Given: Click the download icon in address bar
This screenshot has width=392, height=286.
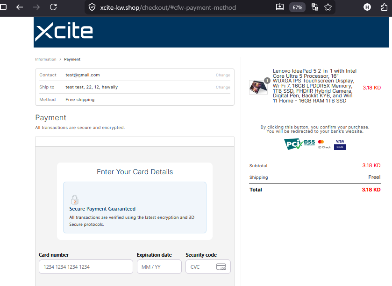Looking at the screenshot, I should point(280,7).
